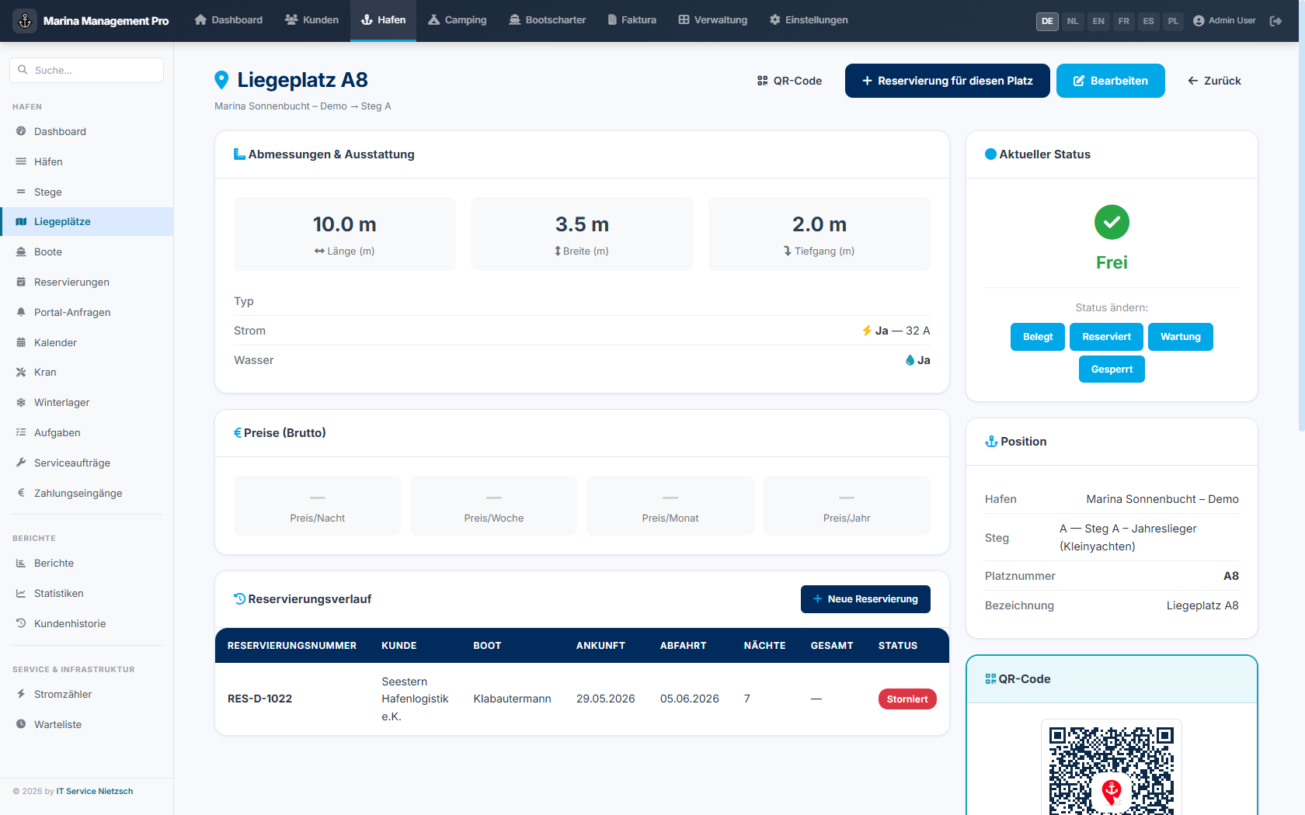Click the Storniert status badge
The image size is (1305, 815).
click(907, 699)
